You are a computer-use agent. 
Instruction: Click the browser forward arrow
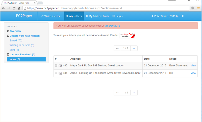9,8
